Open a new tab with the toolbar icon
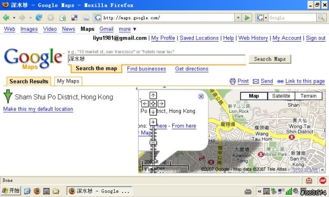 coord(63,18)
